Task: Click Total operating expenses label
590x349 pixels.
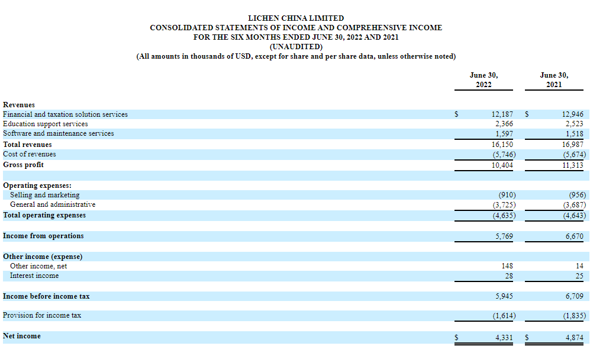Action: tap(44, 215)
